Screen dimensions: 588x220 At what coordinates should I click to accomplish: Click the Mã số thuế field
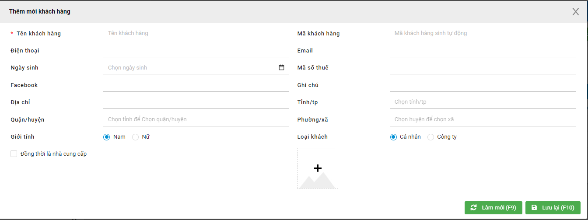(x=483, y=68)
